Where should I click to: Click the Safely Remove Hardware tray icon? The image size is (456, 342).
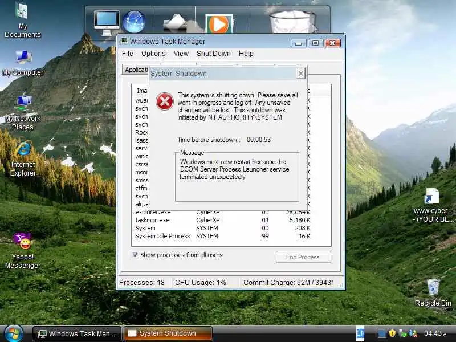tap(402, 333)
